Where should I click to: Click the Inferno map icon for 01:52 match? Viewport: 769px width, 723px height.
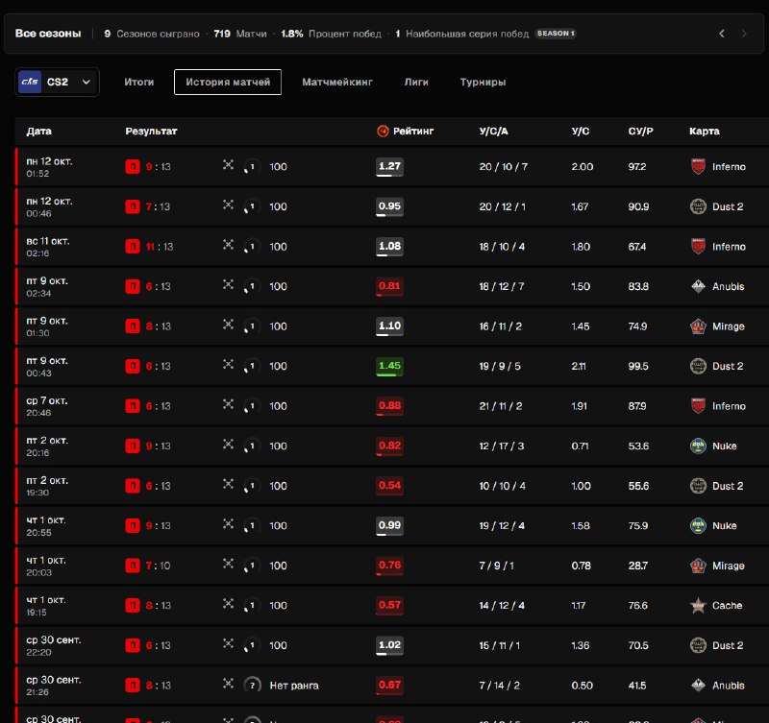coord(698,166)
